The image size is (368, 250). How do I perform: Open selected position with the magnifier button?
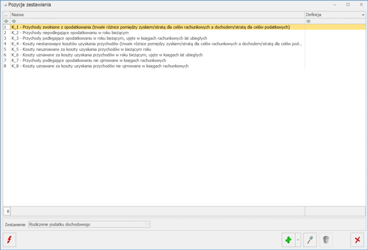point(310,240)
